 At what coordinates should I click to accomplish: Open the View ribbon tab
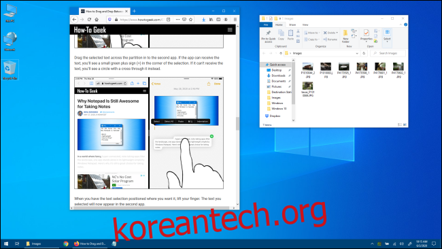305,24
